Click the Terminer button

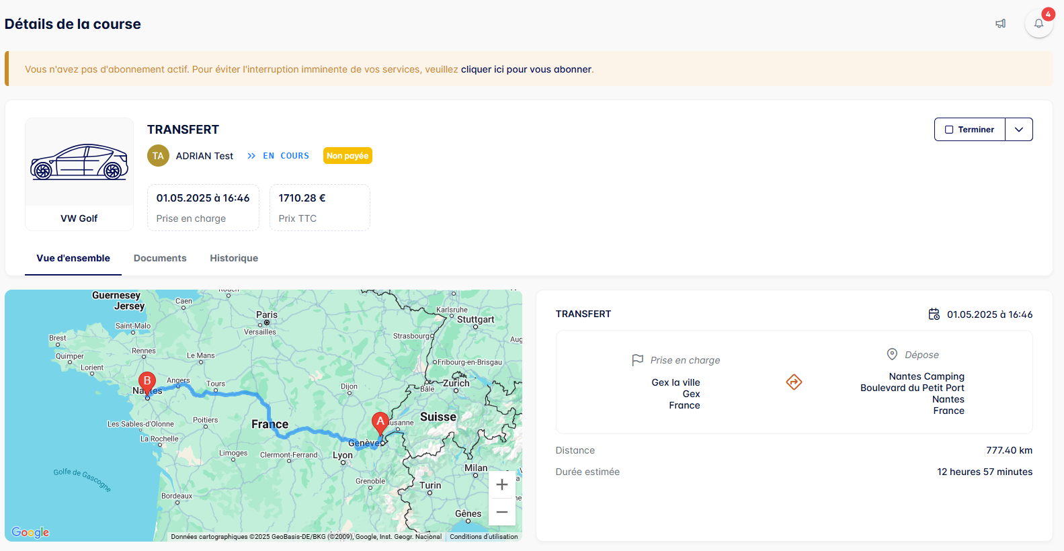pyautogui.click(x=970, y=130)
